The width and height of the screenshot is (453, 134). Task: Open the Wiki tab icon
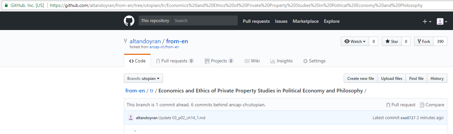point(247,61)
